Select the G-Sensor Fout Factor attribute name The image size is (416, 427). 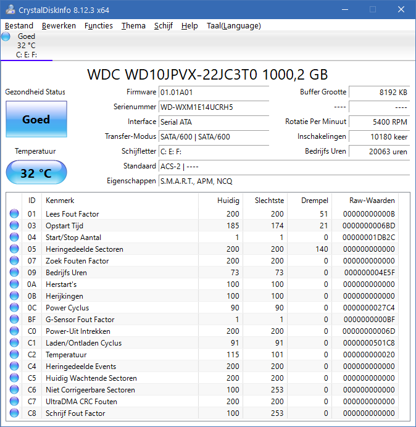pos(80,320)
